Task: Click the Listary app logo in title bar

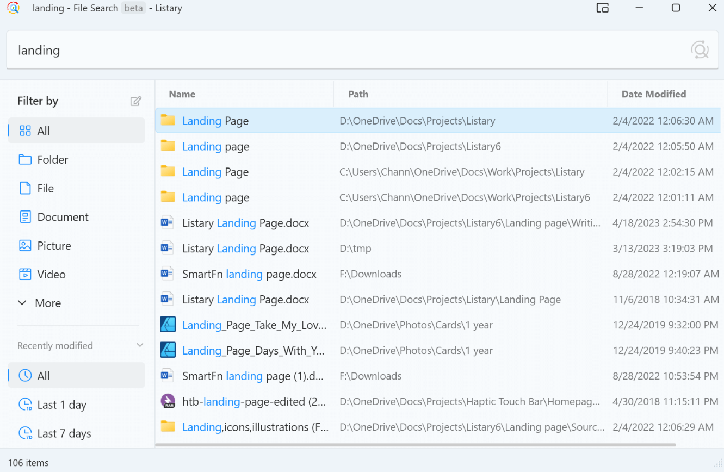Action: pos(13,8)
